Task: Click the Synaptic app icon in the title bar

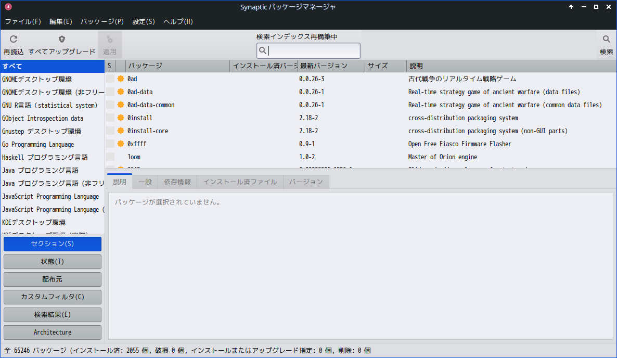Action: pyautogui.click(x=8, y=7)
